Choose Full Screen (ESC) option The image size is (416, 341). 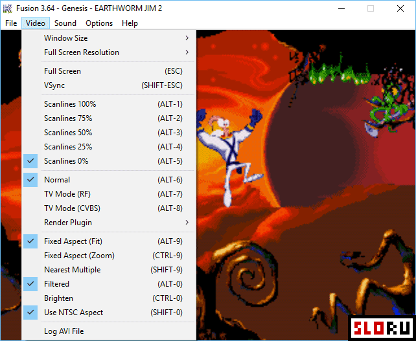point(109,71)
